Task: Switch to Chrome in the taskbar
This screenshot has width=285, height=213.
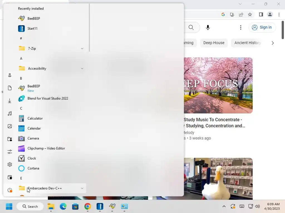Action: point(87,206)
